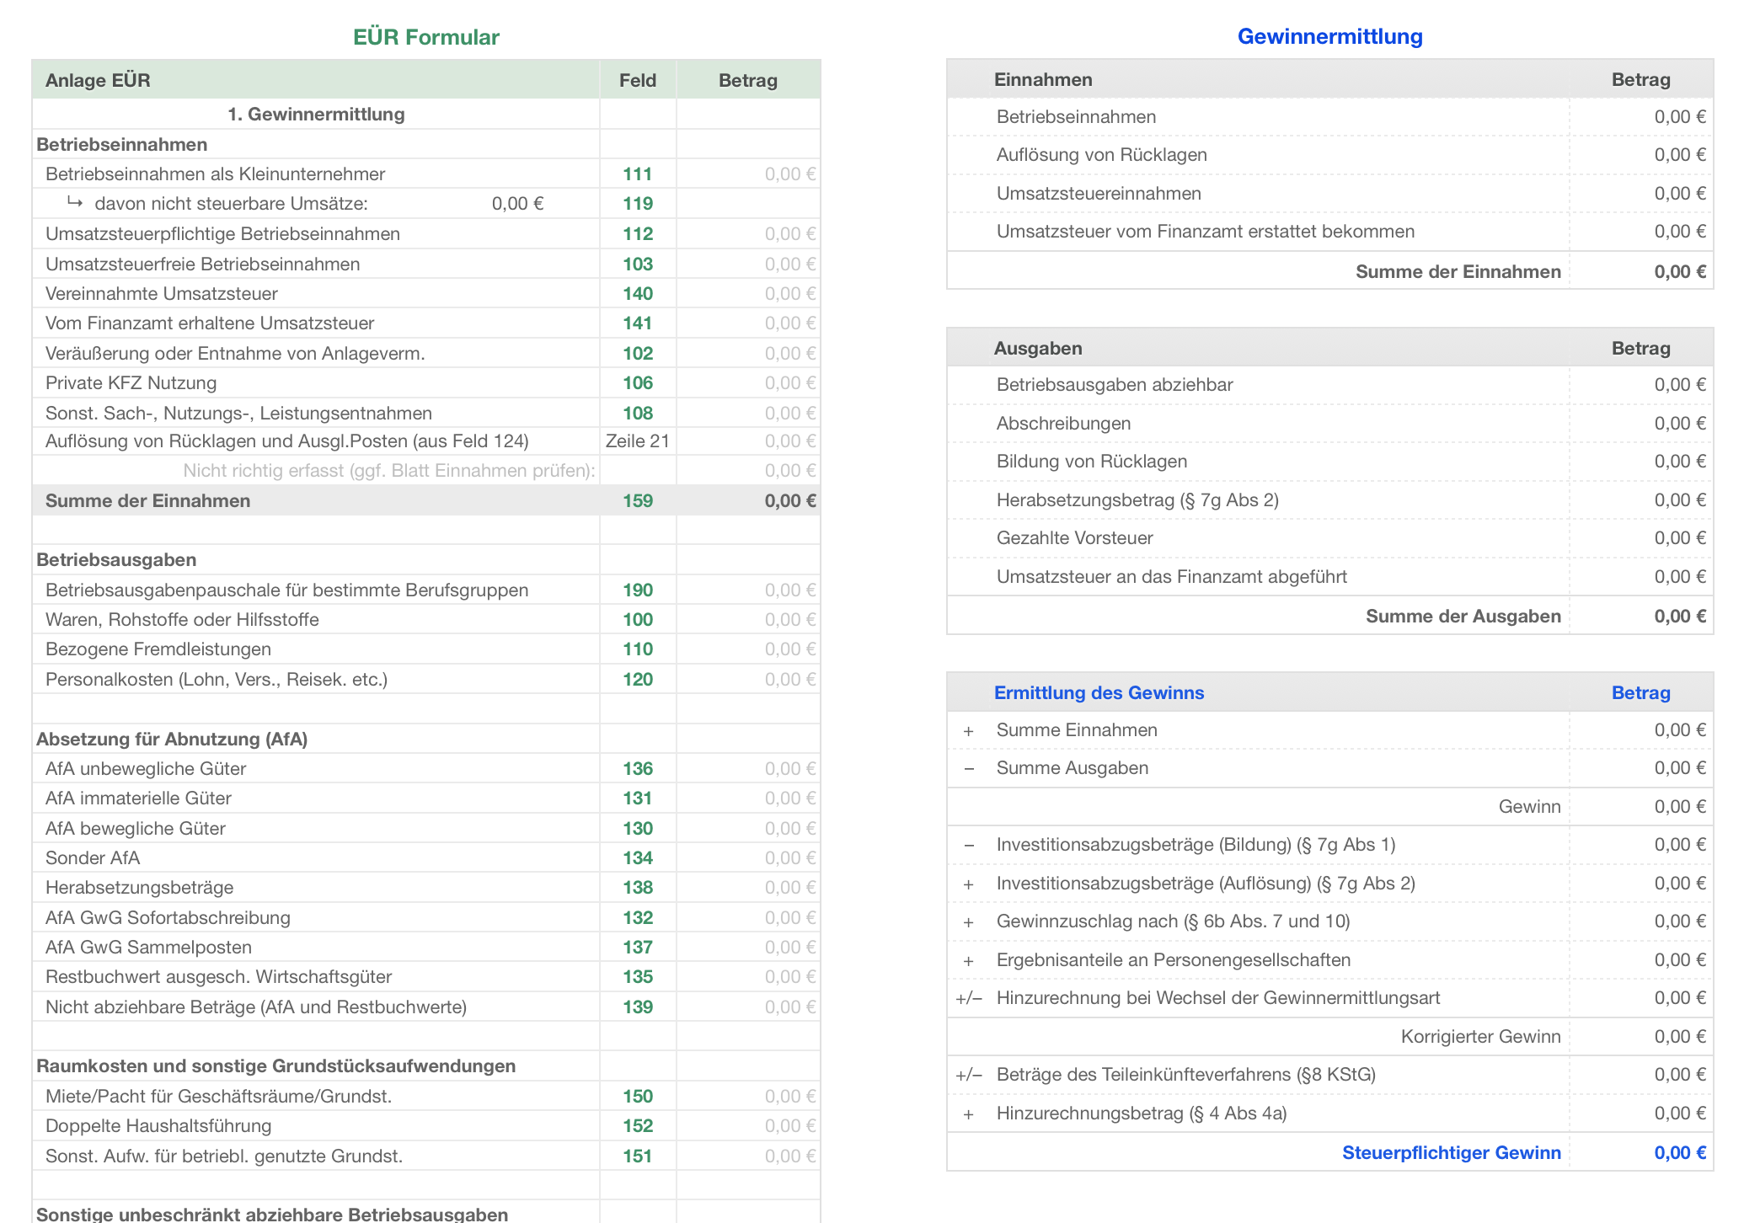1744x1223 pixels.
Task: Click Betrag cell for Umsatzsteuerpflichtige Betriebseinnahmen
Action: pos(789,234)
